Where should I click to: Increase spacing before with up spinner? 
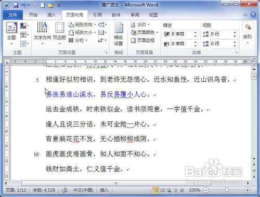(235, 32)
